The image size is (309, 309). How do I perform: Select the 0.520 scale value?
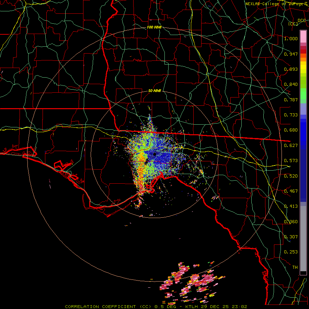point(291,176)
